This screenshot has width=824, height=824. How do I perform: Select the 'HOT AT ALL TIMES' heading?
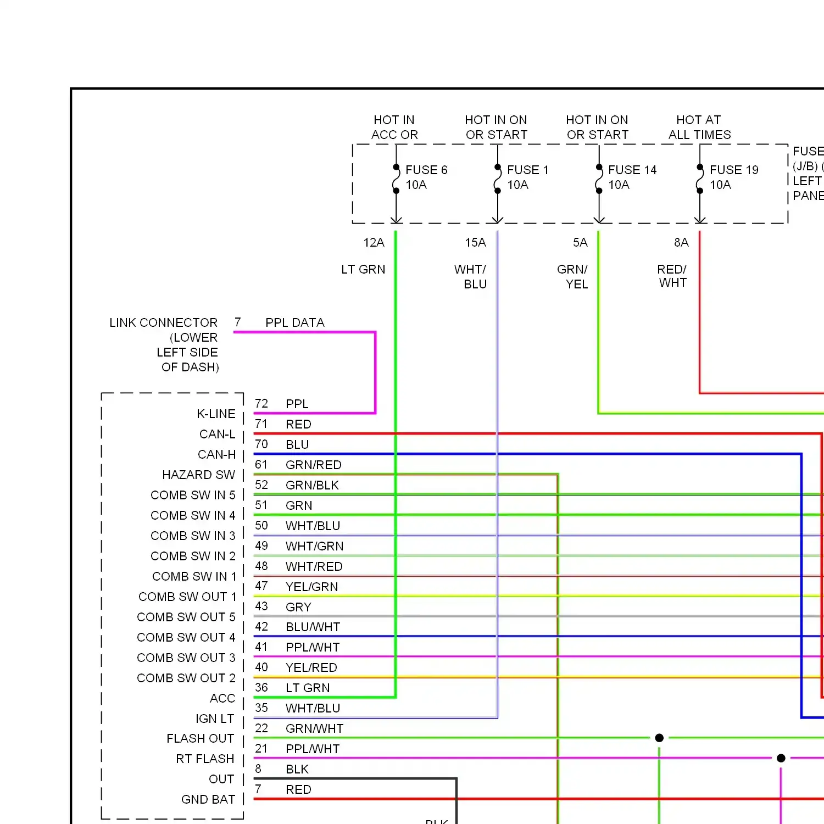pos(699,127)
